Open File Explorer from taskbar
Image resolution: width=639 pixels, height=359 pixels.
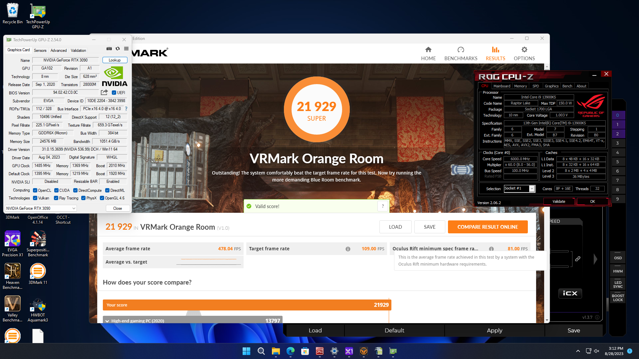click(x=276, y=351)
